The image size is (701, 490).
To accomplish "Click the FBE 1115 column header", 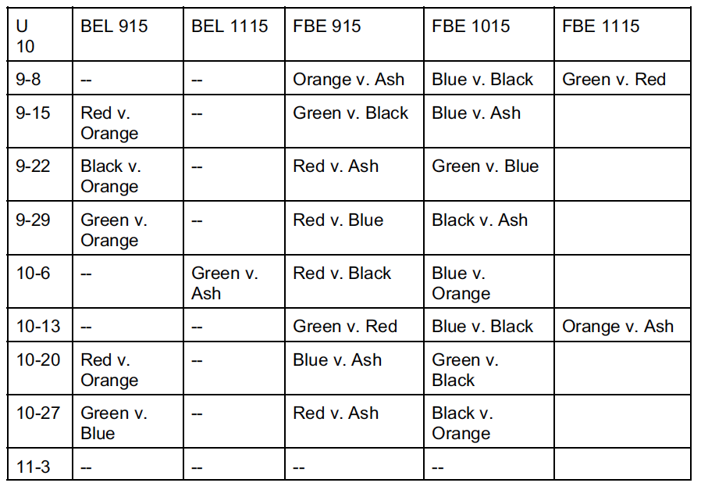I will [x=600, y=27].
